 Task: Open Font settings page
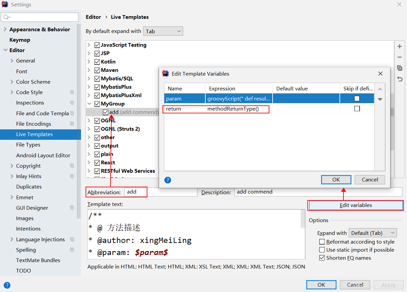pyautogui.click(x=22, y=71)
